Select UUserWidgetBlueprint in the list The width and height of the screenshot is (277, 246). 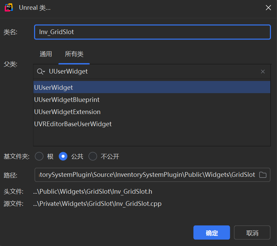point(152,100)
